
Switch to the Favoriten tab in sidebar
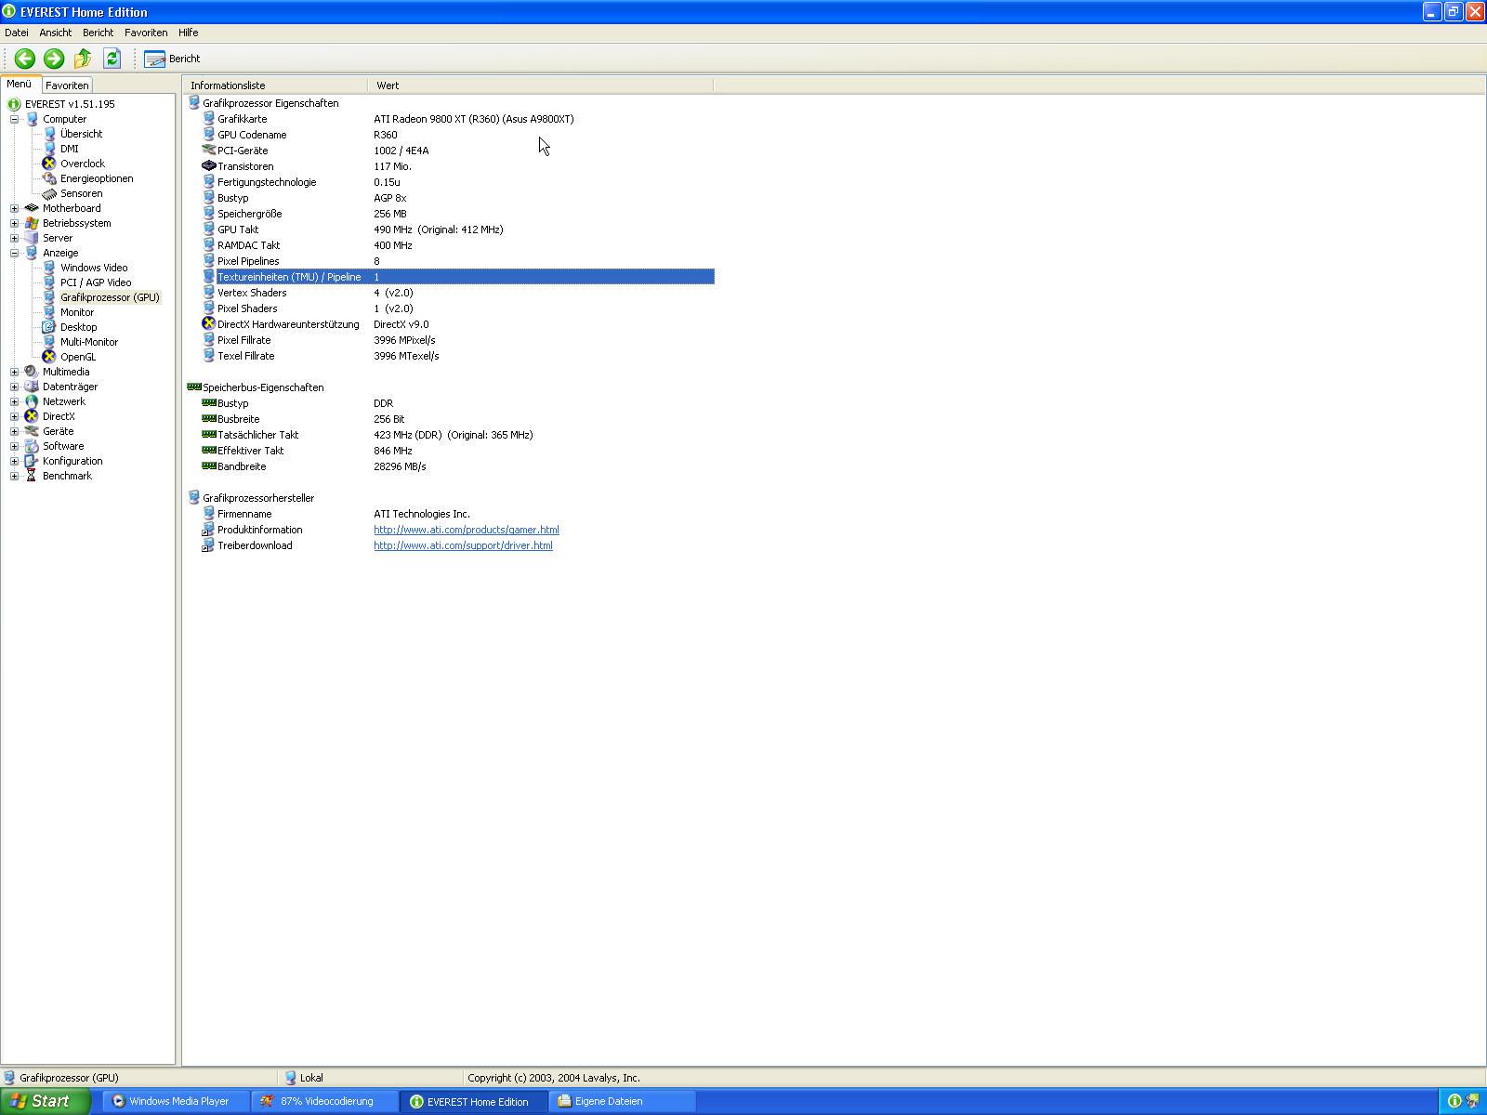[x=67, y=85]
